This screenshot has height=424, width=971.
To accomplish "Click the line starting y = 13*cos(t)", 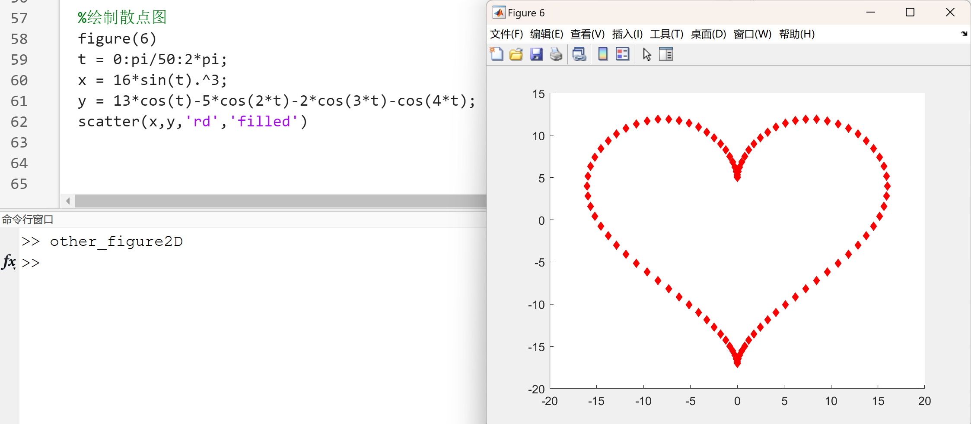I will [277, 101].
